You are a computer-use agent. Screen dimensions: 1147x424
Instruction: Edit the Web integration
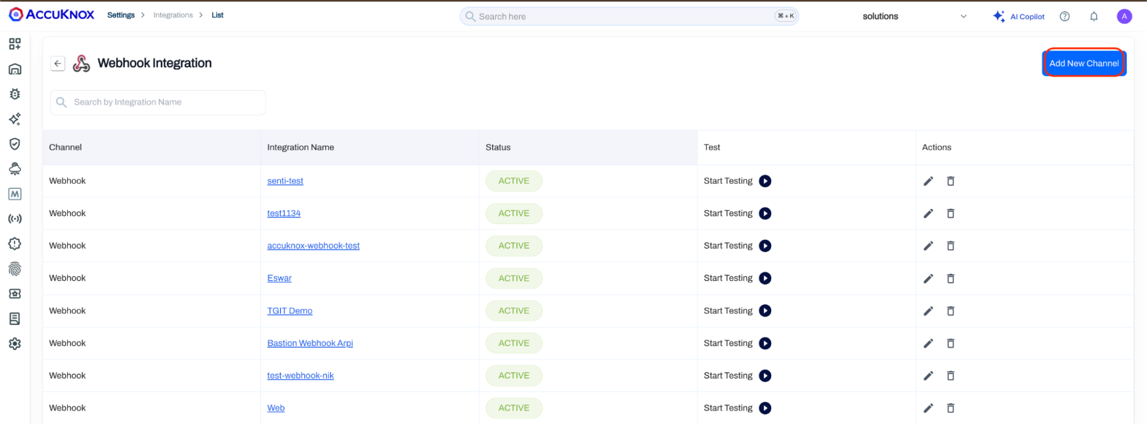pos(928,408)
